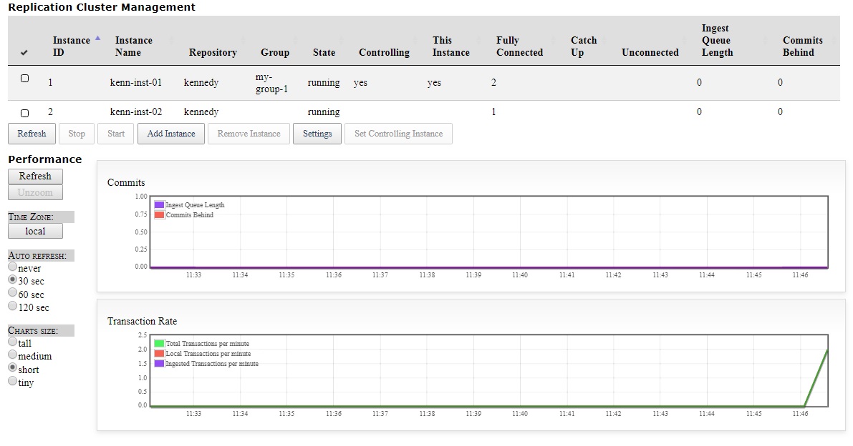Click the local time zone button
The image size is (853, 446).
(x=35, y=230)
